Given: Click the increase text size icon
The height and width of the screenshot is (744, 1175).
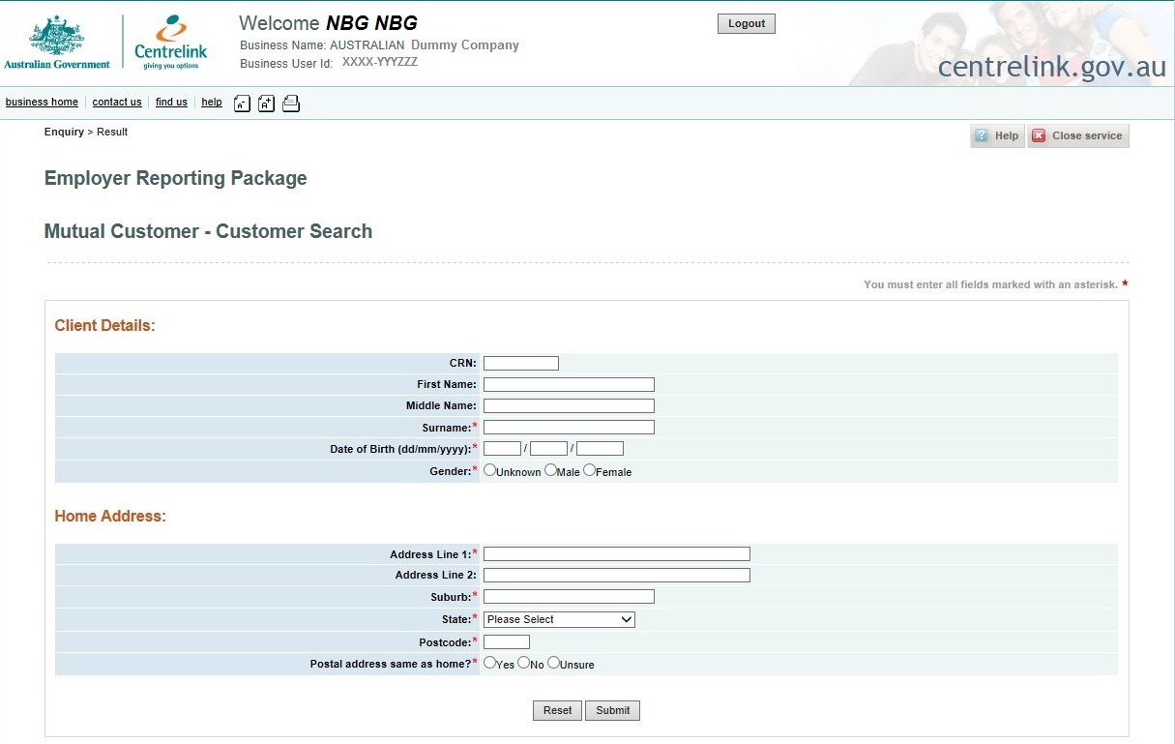Looking at the screenshot, I should tap(266, 104).
